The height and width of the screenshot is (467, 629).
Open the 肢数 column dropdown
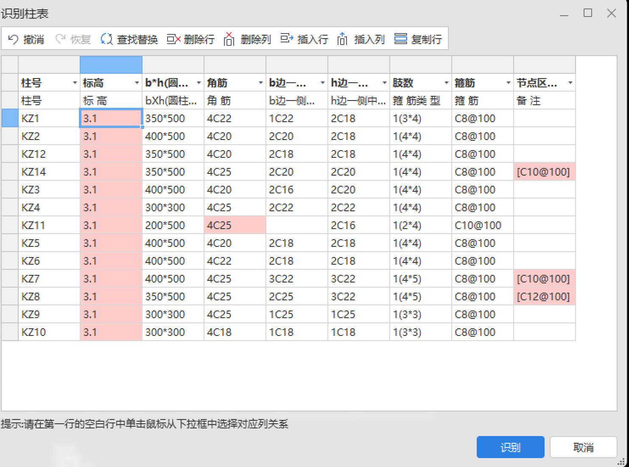pos(446,83)
